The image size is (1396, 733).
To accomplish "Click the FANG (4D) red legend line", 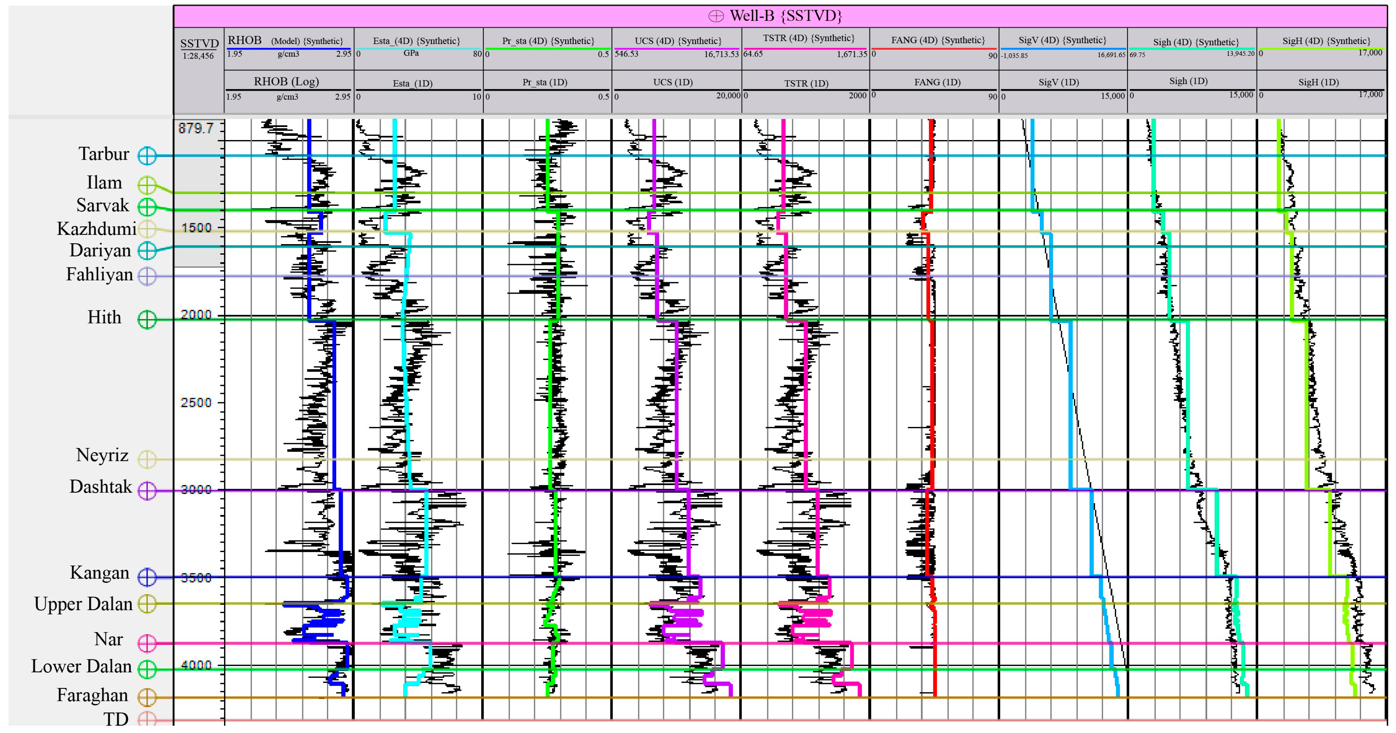I will click(934, 49).
